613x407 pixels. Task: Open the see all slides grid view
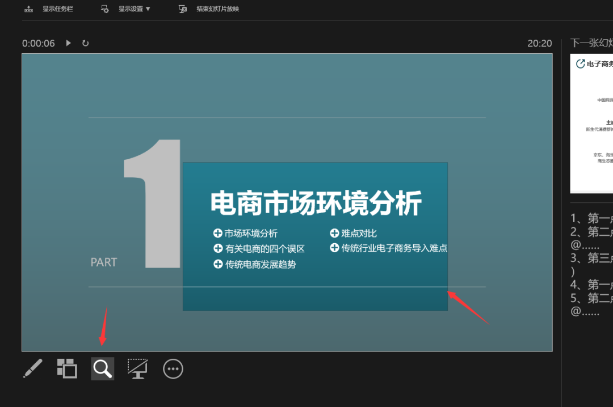pos(67,368)
